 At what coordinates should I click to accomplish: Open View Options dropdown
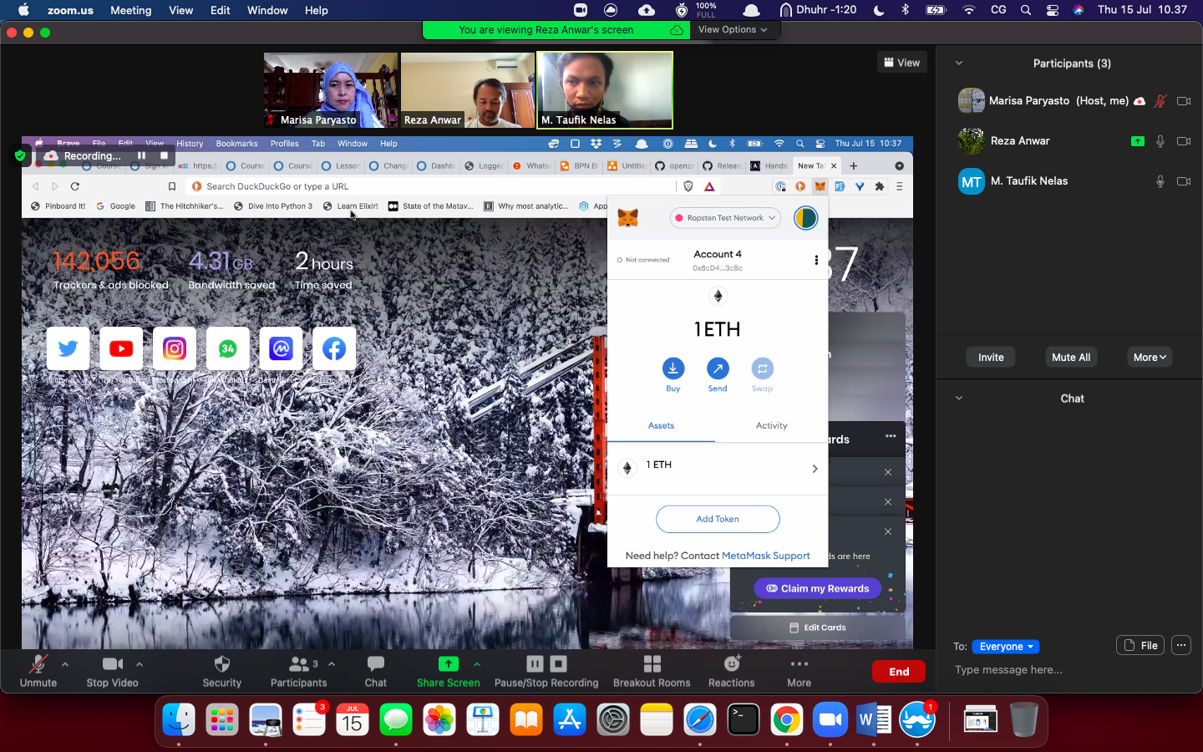(733, 29)
